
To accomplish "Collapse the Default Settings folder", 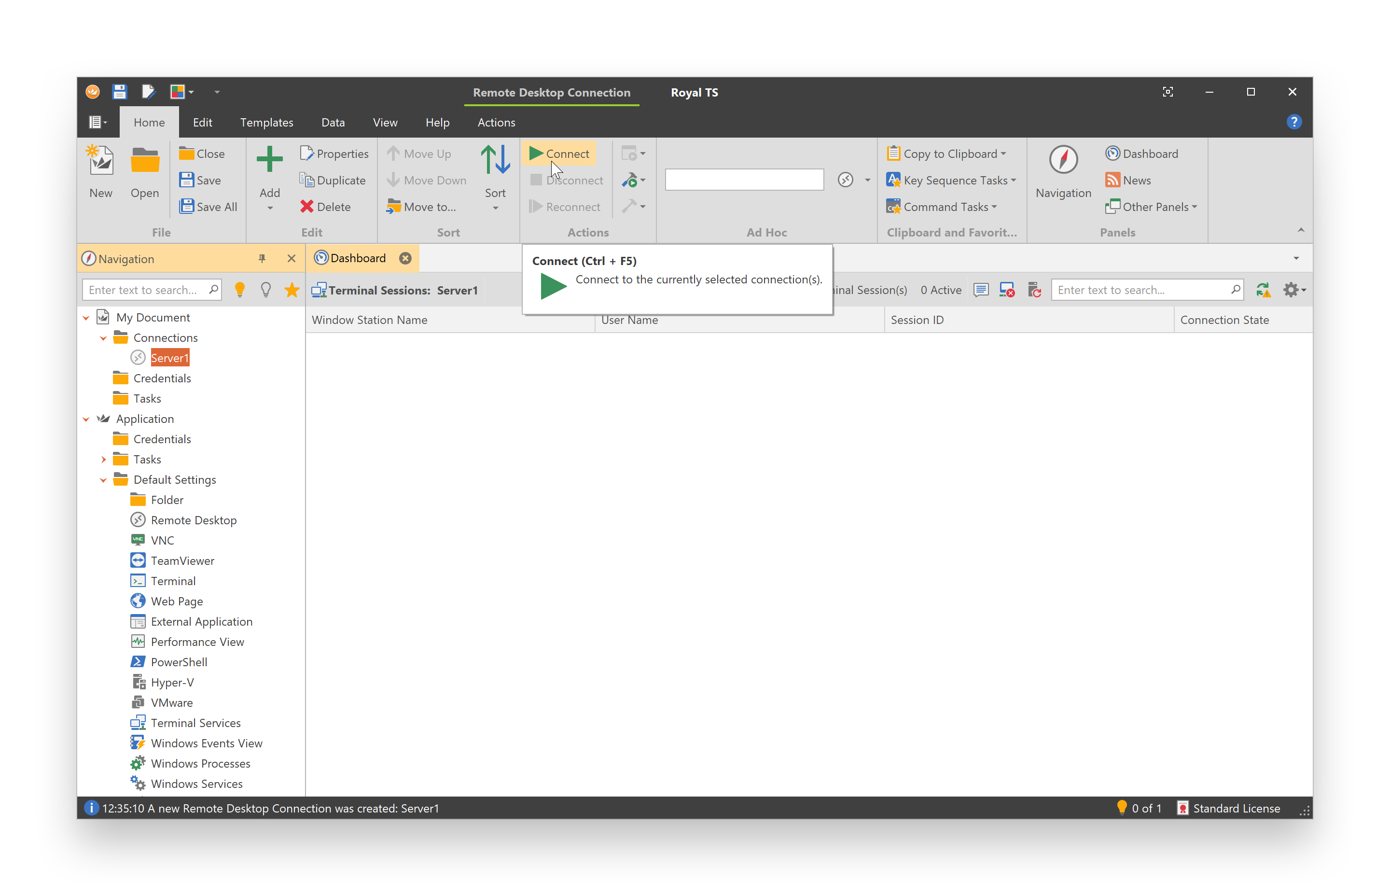I will point(103,480).
